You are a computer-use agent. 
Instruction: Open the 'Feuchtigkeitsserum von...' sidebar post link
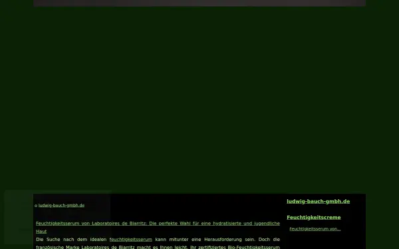(x=315, y=229)
